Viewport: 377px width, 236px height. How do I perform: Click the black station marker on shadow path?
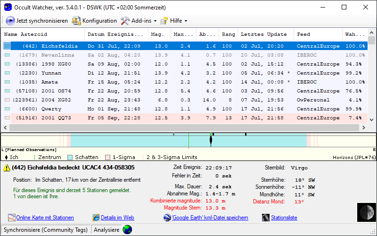coord(211,136)
